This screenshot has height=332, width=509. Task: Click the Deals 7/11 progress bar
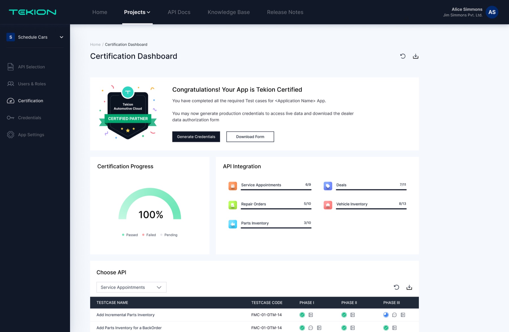tap(371, 189)
